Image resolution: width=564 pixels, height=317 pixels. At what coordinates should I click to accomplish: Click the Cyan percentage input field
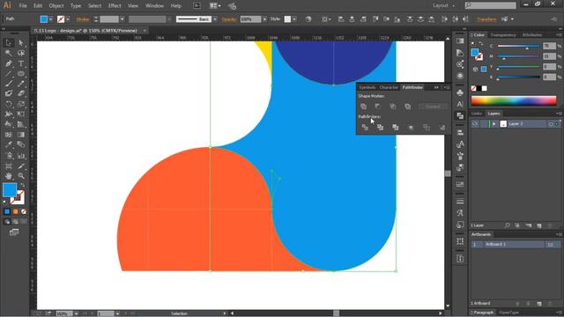tap(549, 46)
